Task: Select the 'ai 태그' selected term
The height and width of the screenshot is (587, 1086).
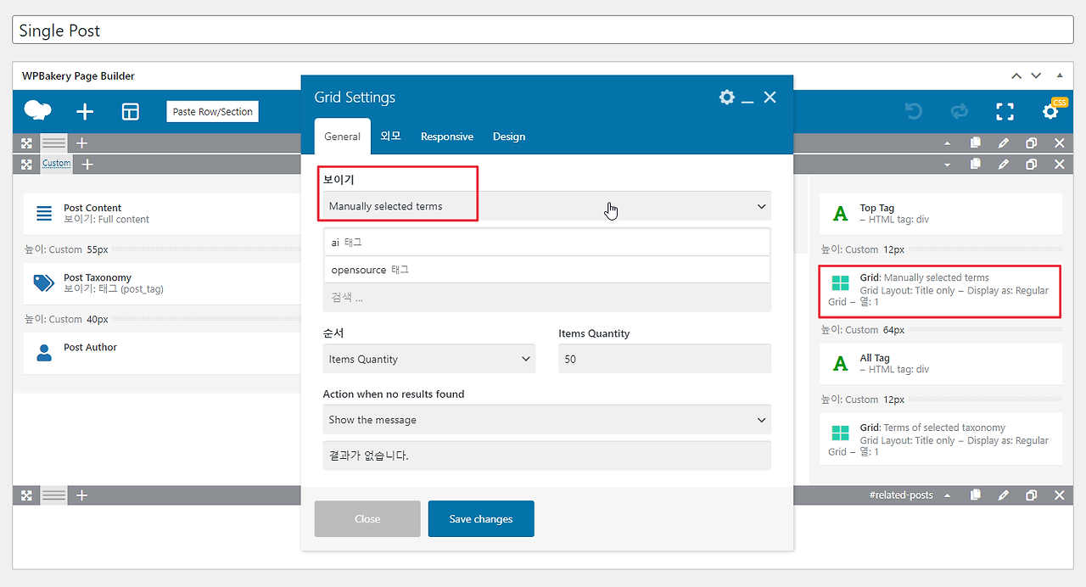Action: [547, 242]
